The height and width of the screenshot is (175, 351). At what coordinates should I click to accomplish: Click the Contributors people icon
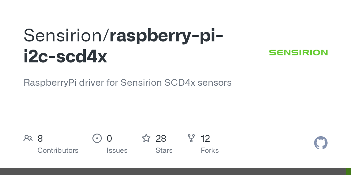(x=28, y=138)
